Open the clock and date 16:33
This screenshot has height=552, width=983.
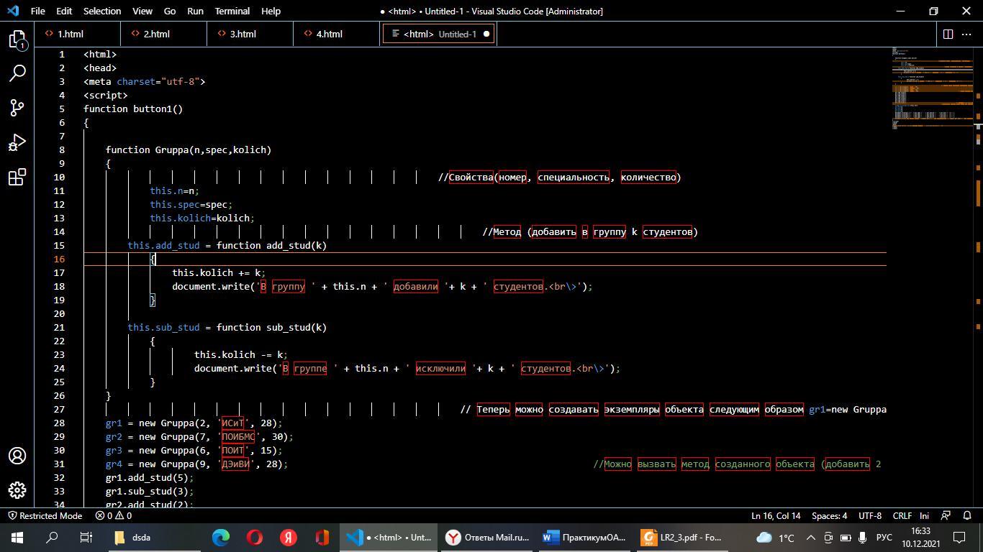pyautogui.click(x=920, y=538)
